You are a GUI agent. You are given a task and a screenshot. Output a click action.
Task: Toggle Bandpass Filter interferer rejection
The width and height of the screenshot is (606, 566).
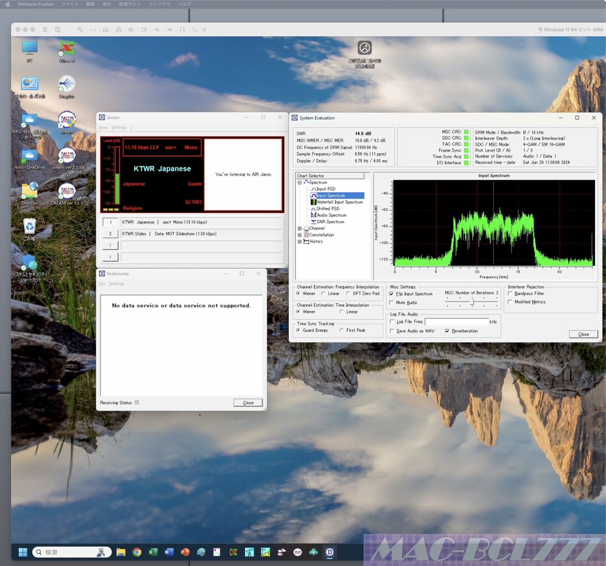510,294
